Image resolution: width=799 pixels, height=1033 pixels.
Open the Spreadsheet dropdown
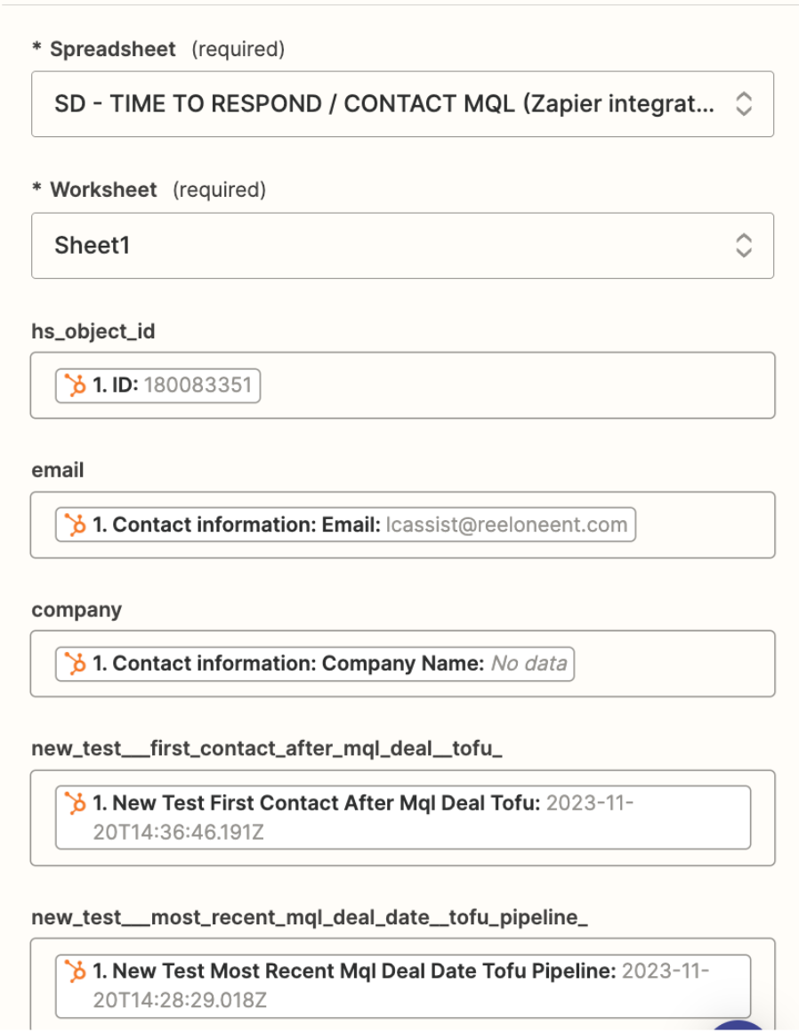(383, 104)
